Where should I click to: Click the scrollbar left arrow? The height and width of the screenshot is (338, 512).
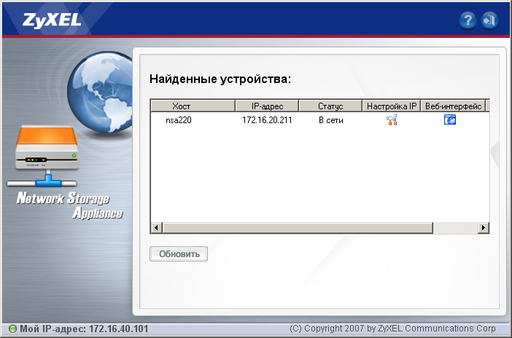coord(157,228)
